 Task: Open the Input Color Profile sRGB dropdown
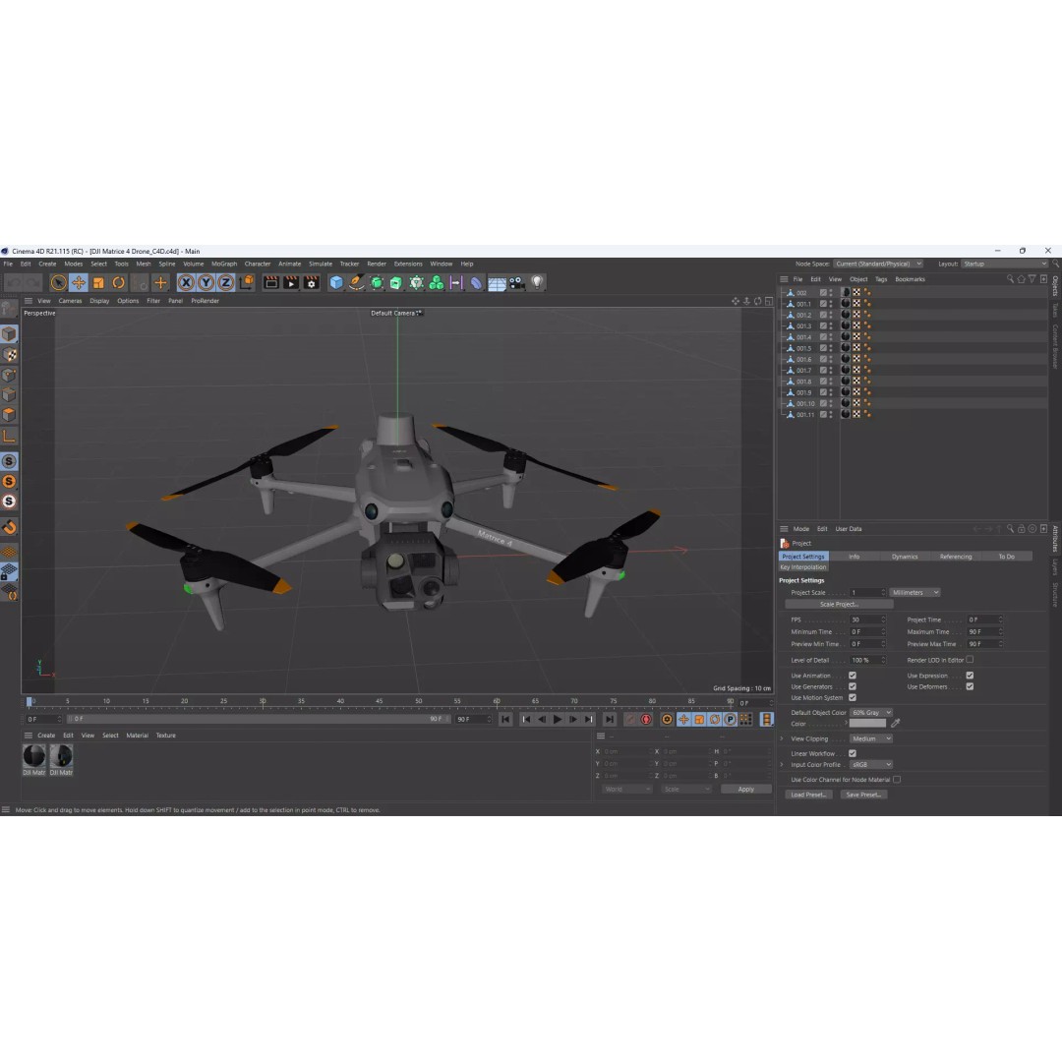pyautogui.click(x=871, y=765)
